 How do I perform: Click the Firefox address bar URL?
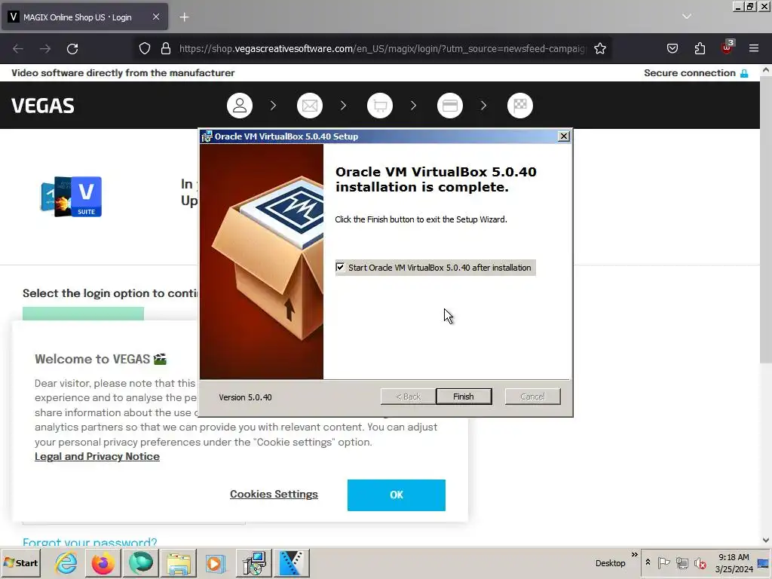[x=382, y=49]
